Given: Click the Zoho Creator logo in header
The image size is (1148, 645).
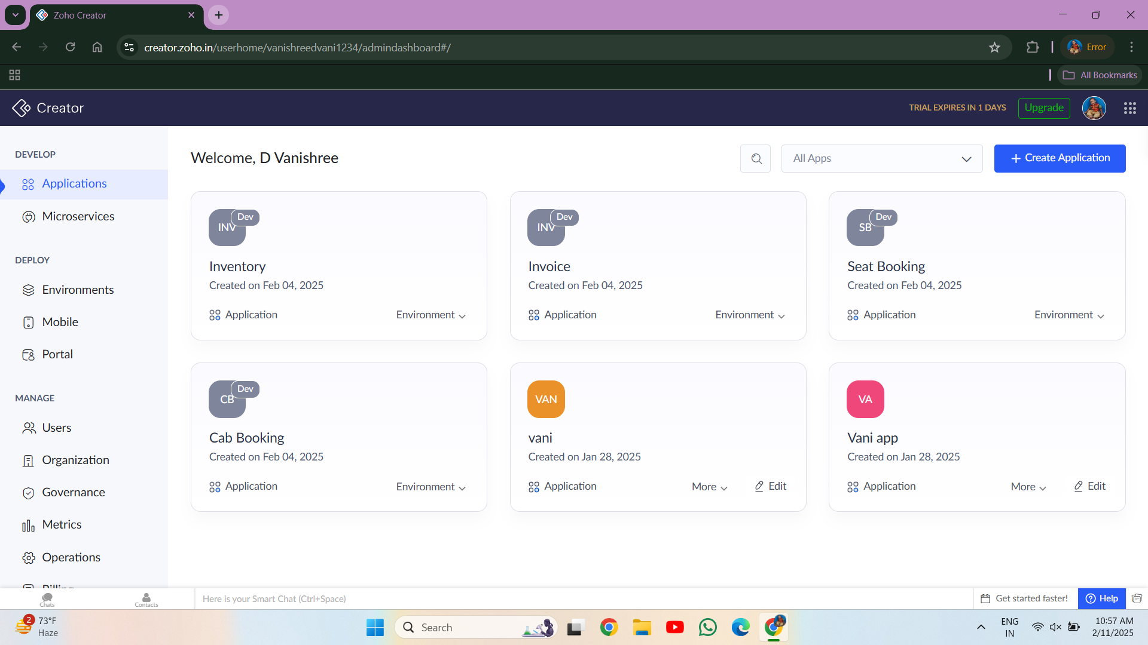Looking at the screenshot, I should (22, 108).
